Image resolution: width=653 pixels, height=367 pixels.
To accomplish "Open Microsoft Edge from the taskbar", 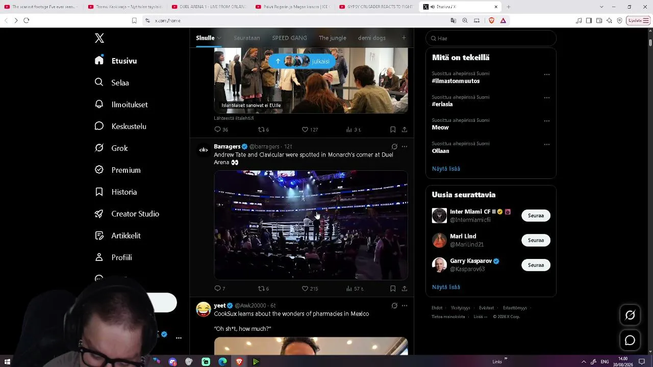I will click(222, 362).
